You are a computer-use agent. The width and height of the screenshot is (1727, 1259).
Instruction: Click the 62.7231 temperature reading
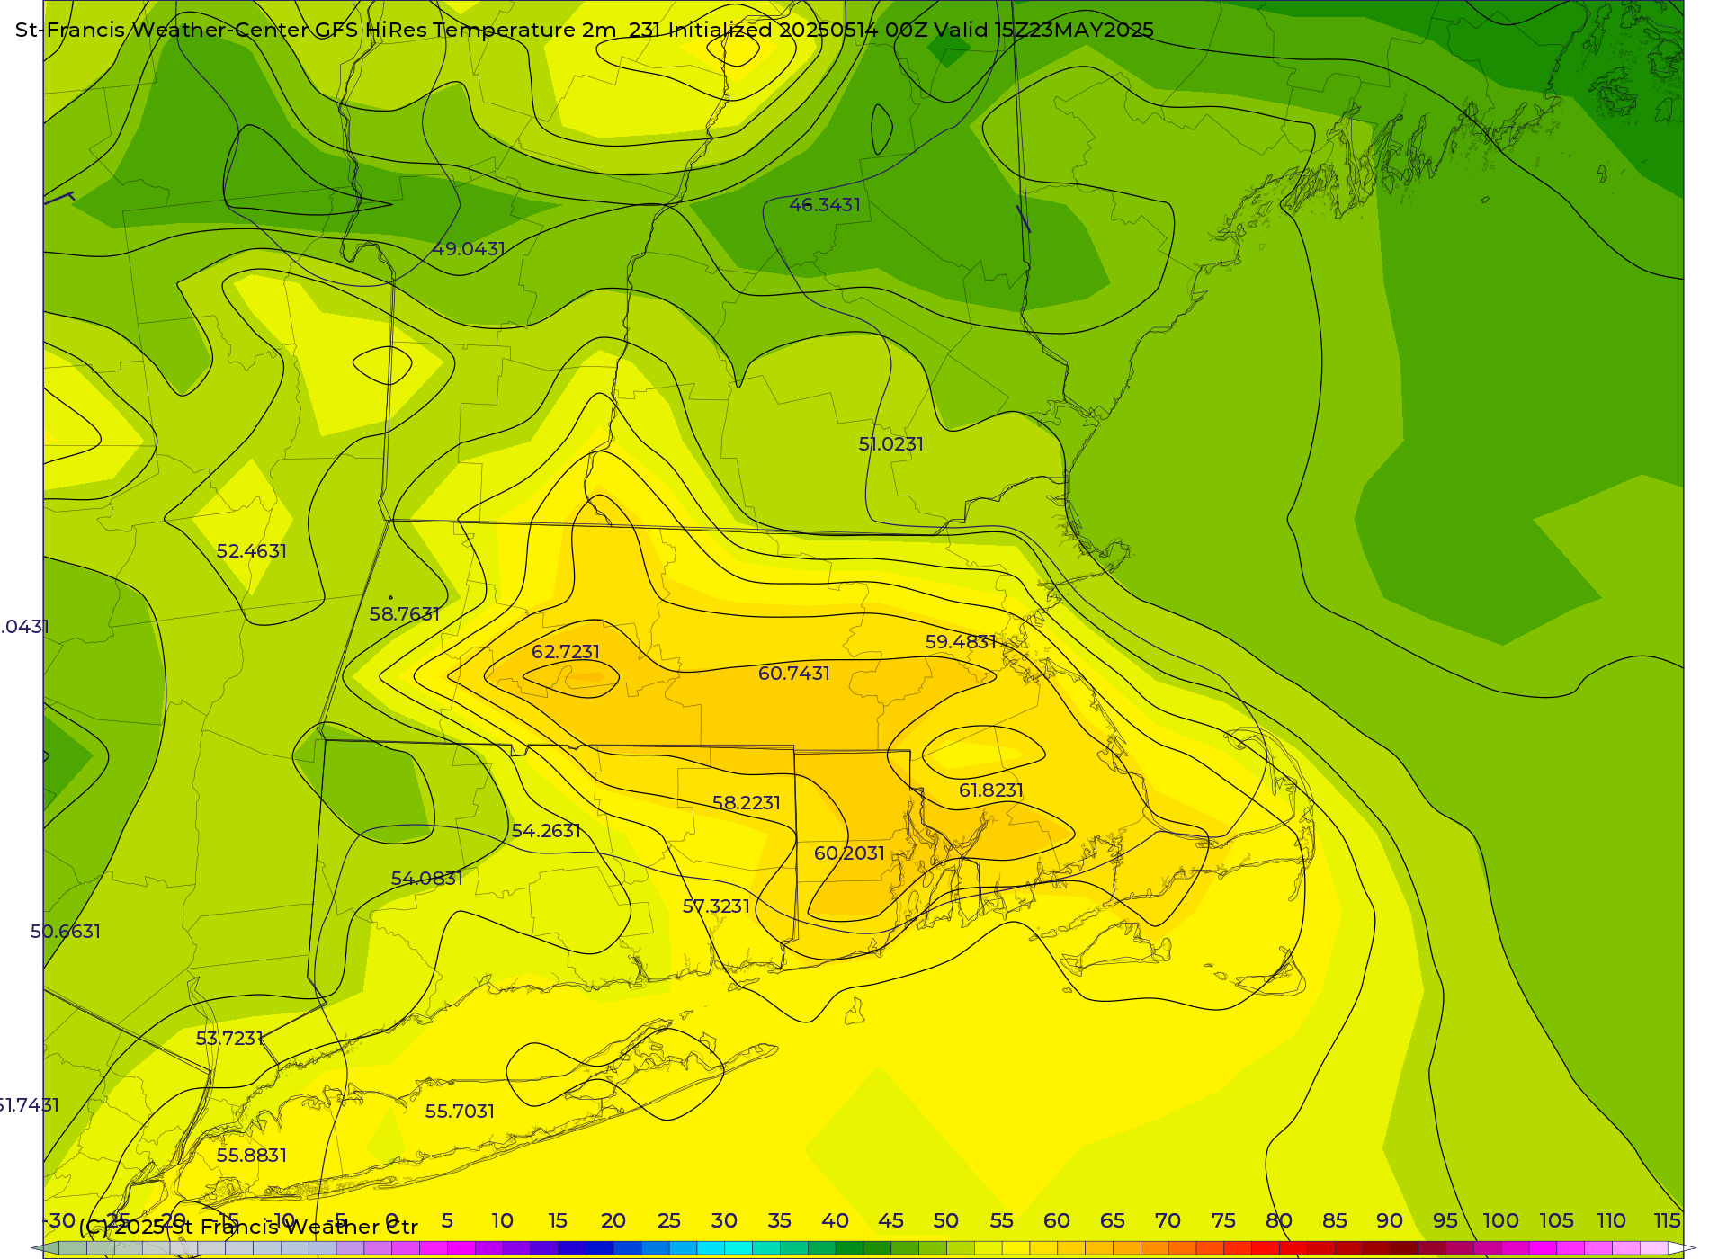coord(566,652)
